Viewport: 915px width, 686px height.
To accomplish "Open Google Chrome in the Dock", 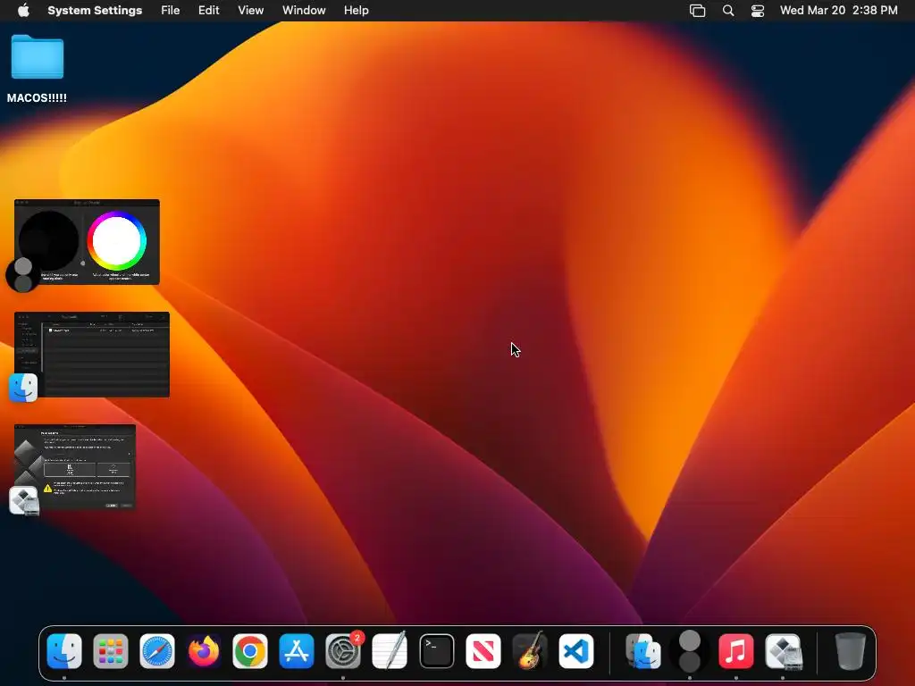I will (x=250, y=651).
